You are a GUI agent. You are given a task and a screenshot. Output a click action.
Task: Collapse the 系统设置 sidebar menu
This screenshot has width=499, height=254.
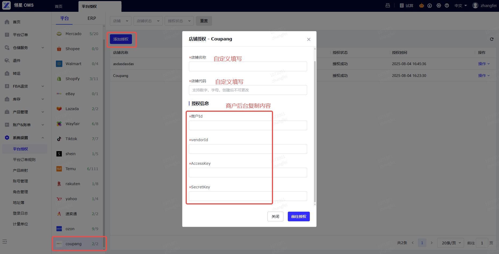[x=24, y=138]
